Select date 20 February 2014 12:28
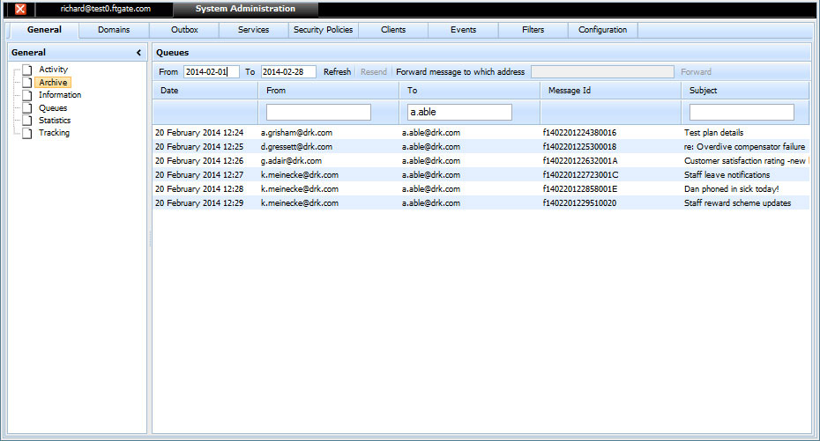Viewport: 820px width, 441px height. click(199, 189)
